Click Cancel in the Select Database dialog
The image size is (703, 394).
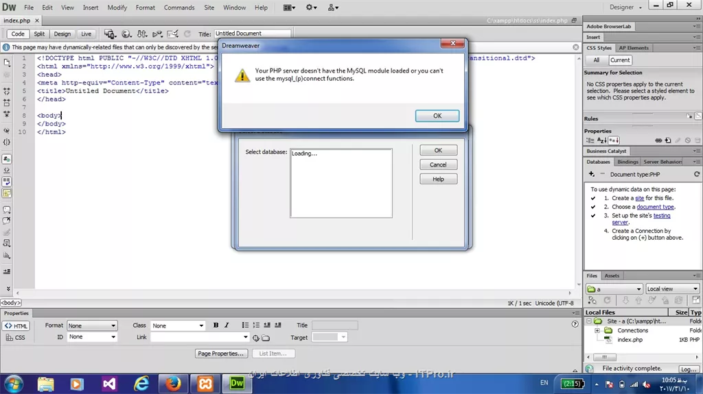pyautogui.click(x=439, y=164)
